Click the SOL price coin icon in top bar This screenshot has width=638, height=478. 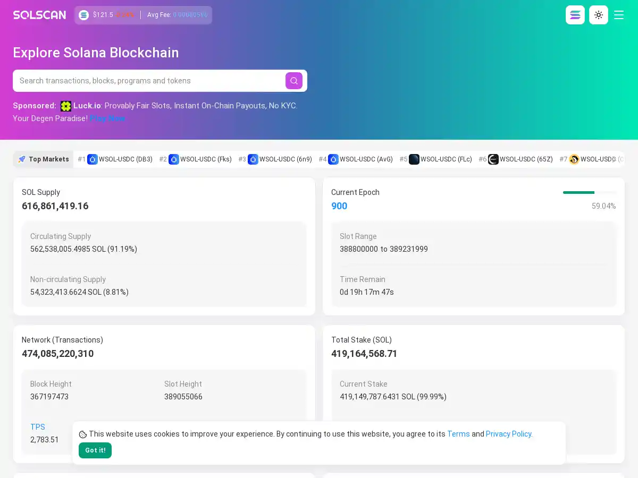83,15
